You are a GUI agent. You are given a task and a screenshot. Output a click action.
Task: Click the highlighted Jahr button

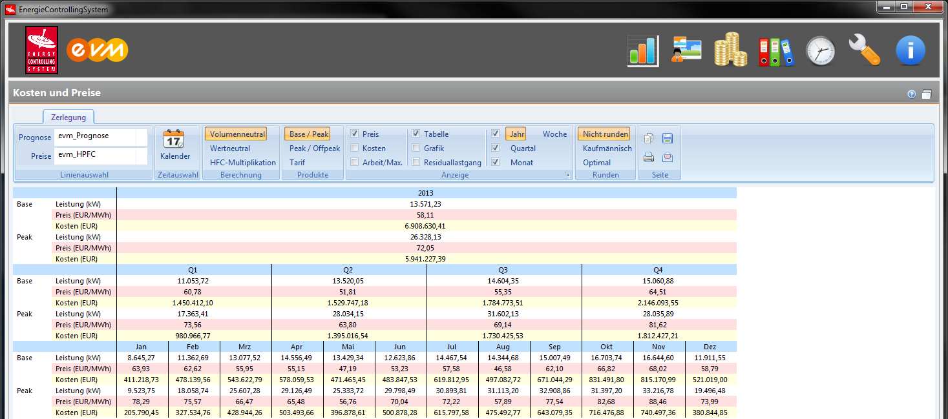click(516, 134)
